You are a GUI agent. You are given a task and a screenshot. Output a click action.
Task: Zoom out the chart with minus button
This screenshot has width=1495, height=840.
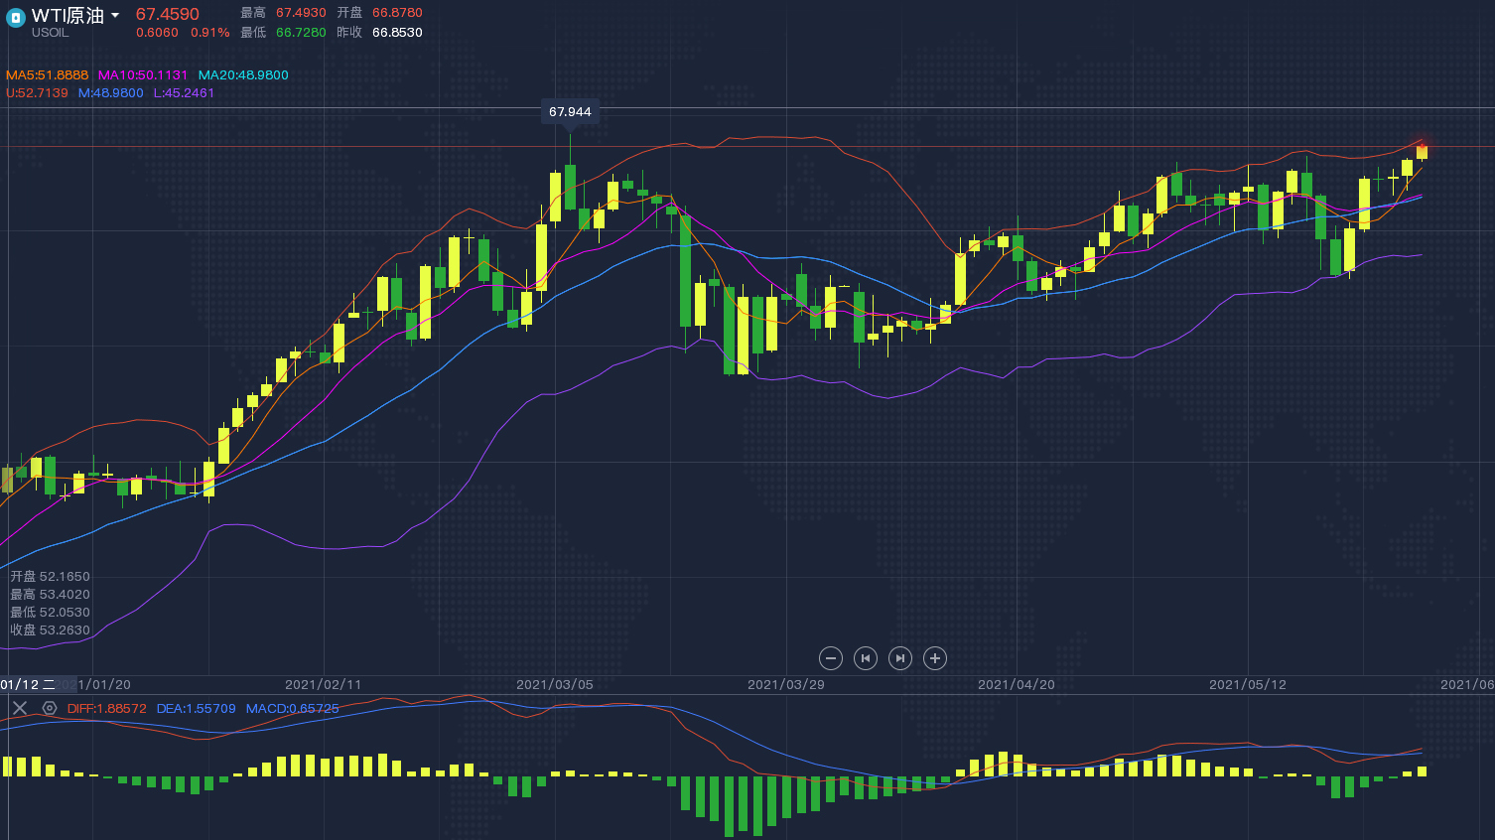(831, 658)
